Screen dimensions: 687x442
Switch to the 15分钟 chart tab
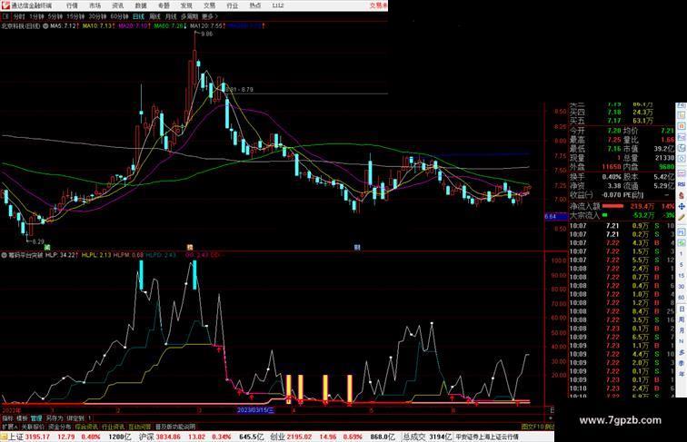tap(75, 16)
